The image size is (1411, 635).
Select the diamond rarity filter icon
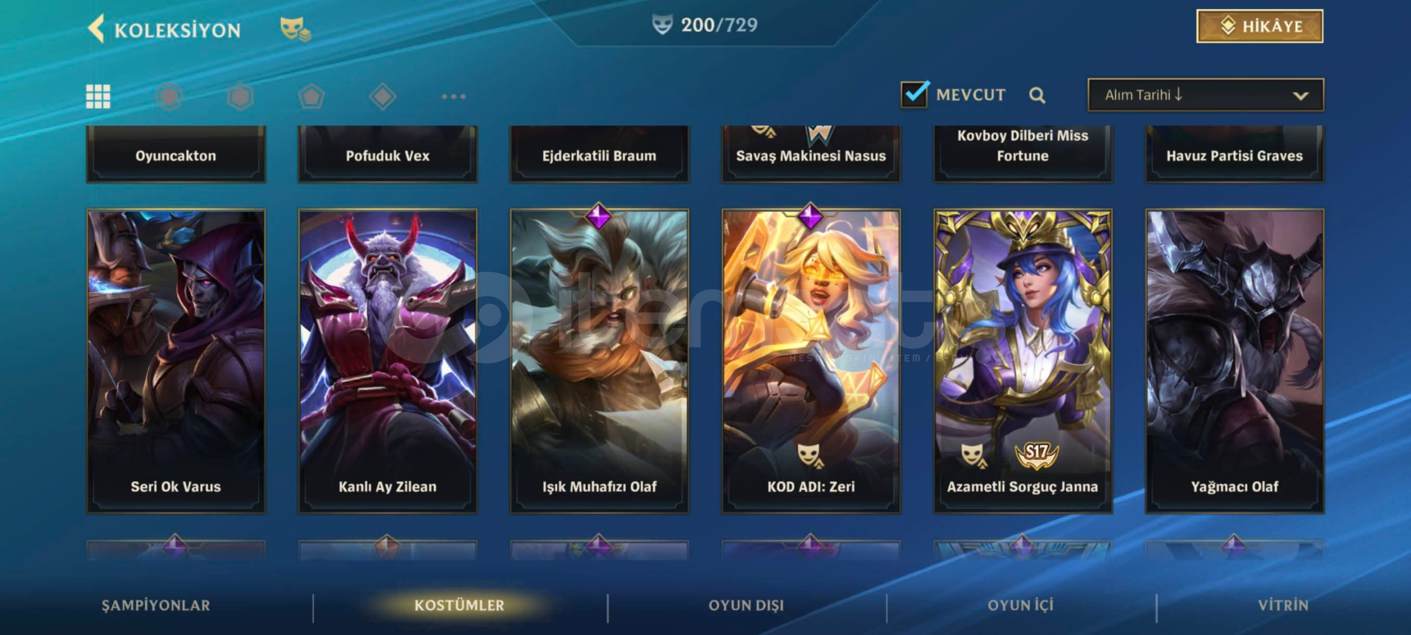(x=383, y=96)
